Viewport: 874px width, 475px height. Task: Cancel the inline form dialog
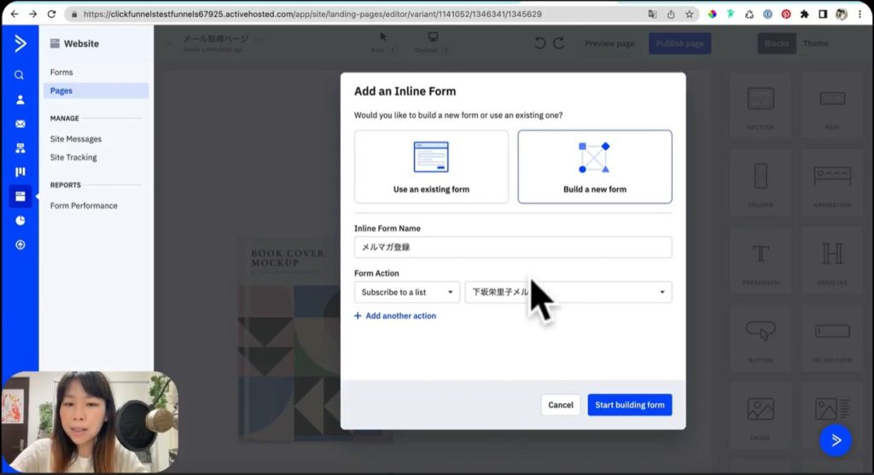(x=561, y=405)
